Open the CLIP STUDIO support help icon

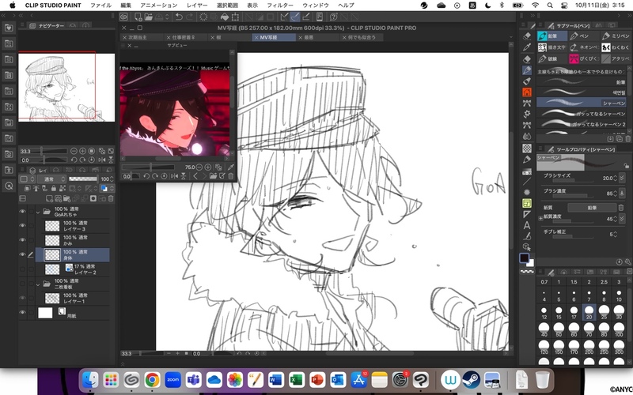pyautogui.click(x=333, y=17)
